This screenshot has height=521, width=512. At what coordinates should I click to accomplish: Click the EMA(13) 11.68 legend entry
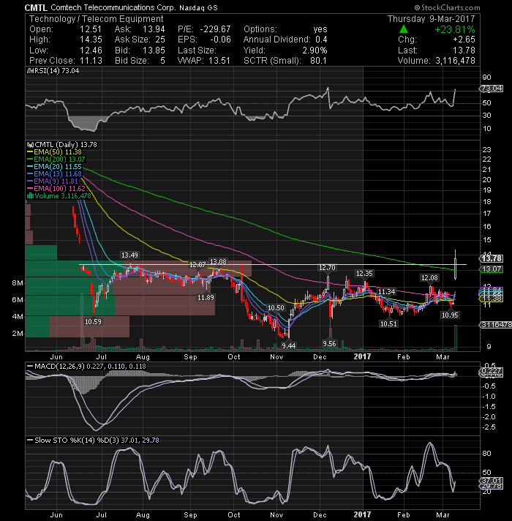[54, 174]
